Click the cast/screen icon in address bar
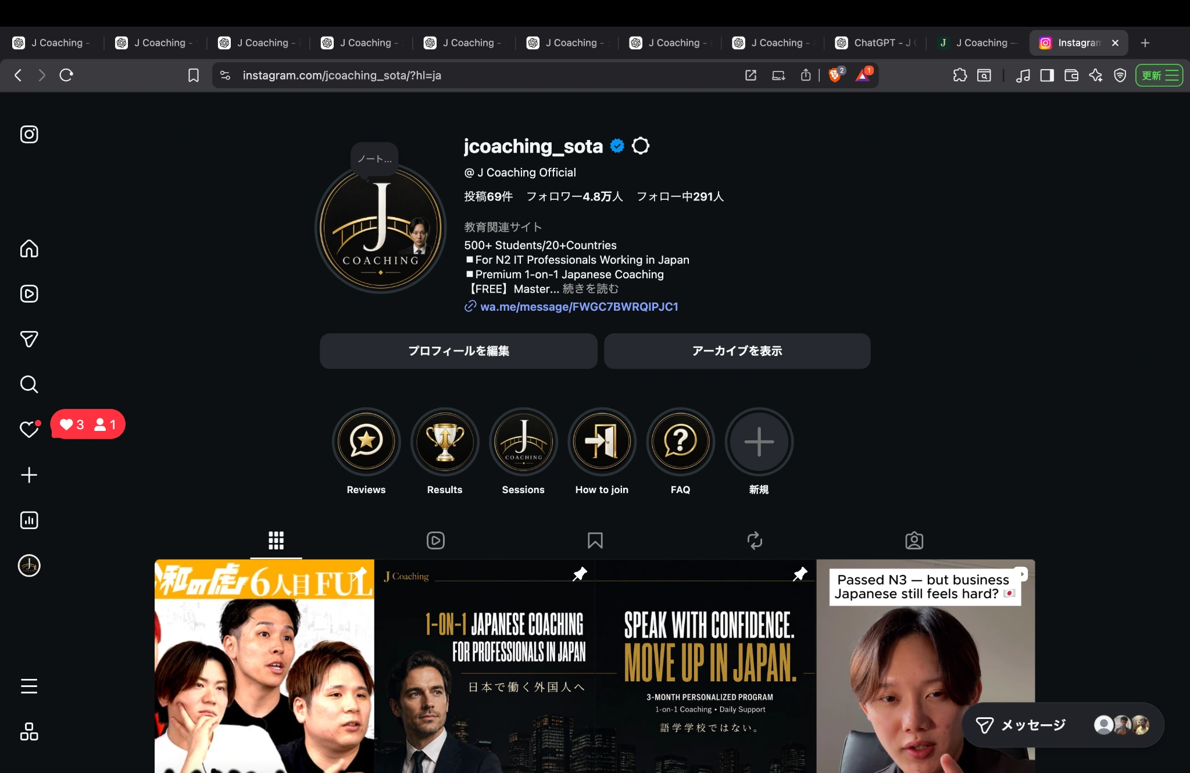The height and width of the screenshot is (773, 1190). tap(778, 75)
